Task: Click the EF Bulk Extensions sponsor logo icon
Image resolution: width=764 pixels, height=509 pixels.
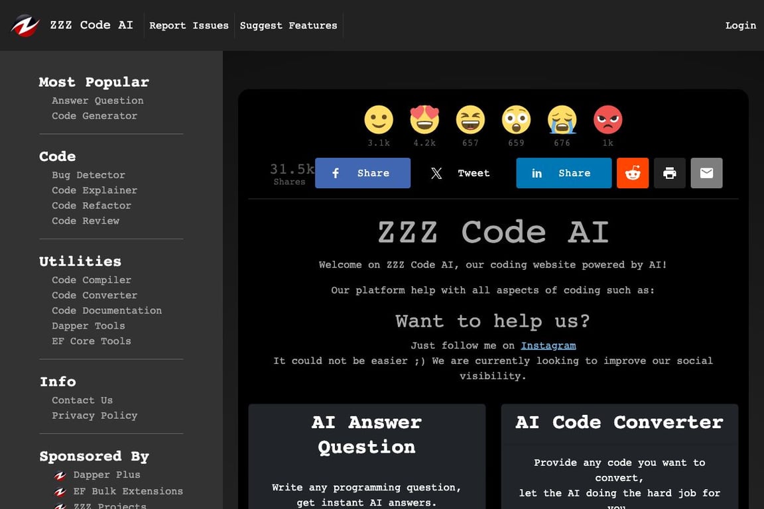Action: pyautogui.click(x=60, y=492)
